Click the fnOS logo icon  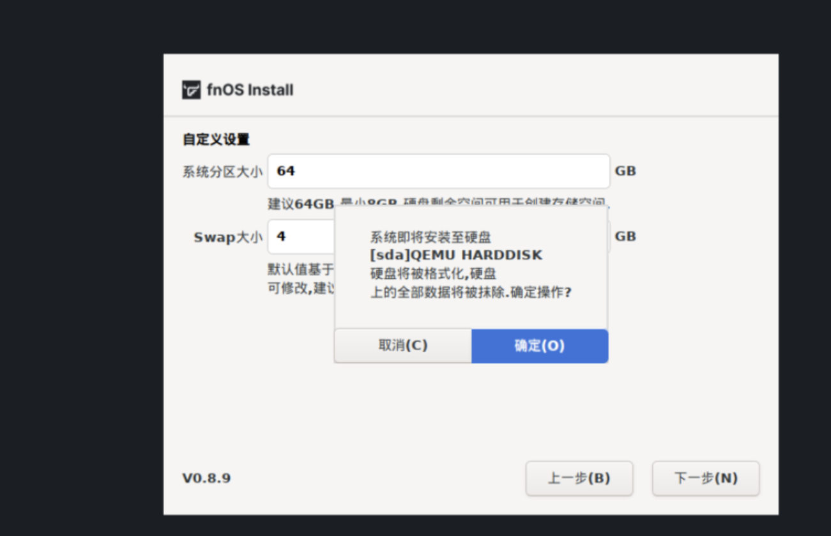192,90
